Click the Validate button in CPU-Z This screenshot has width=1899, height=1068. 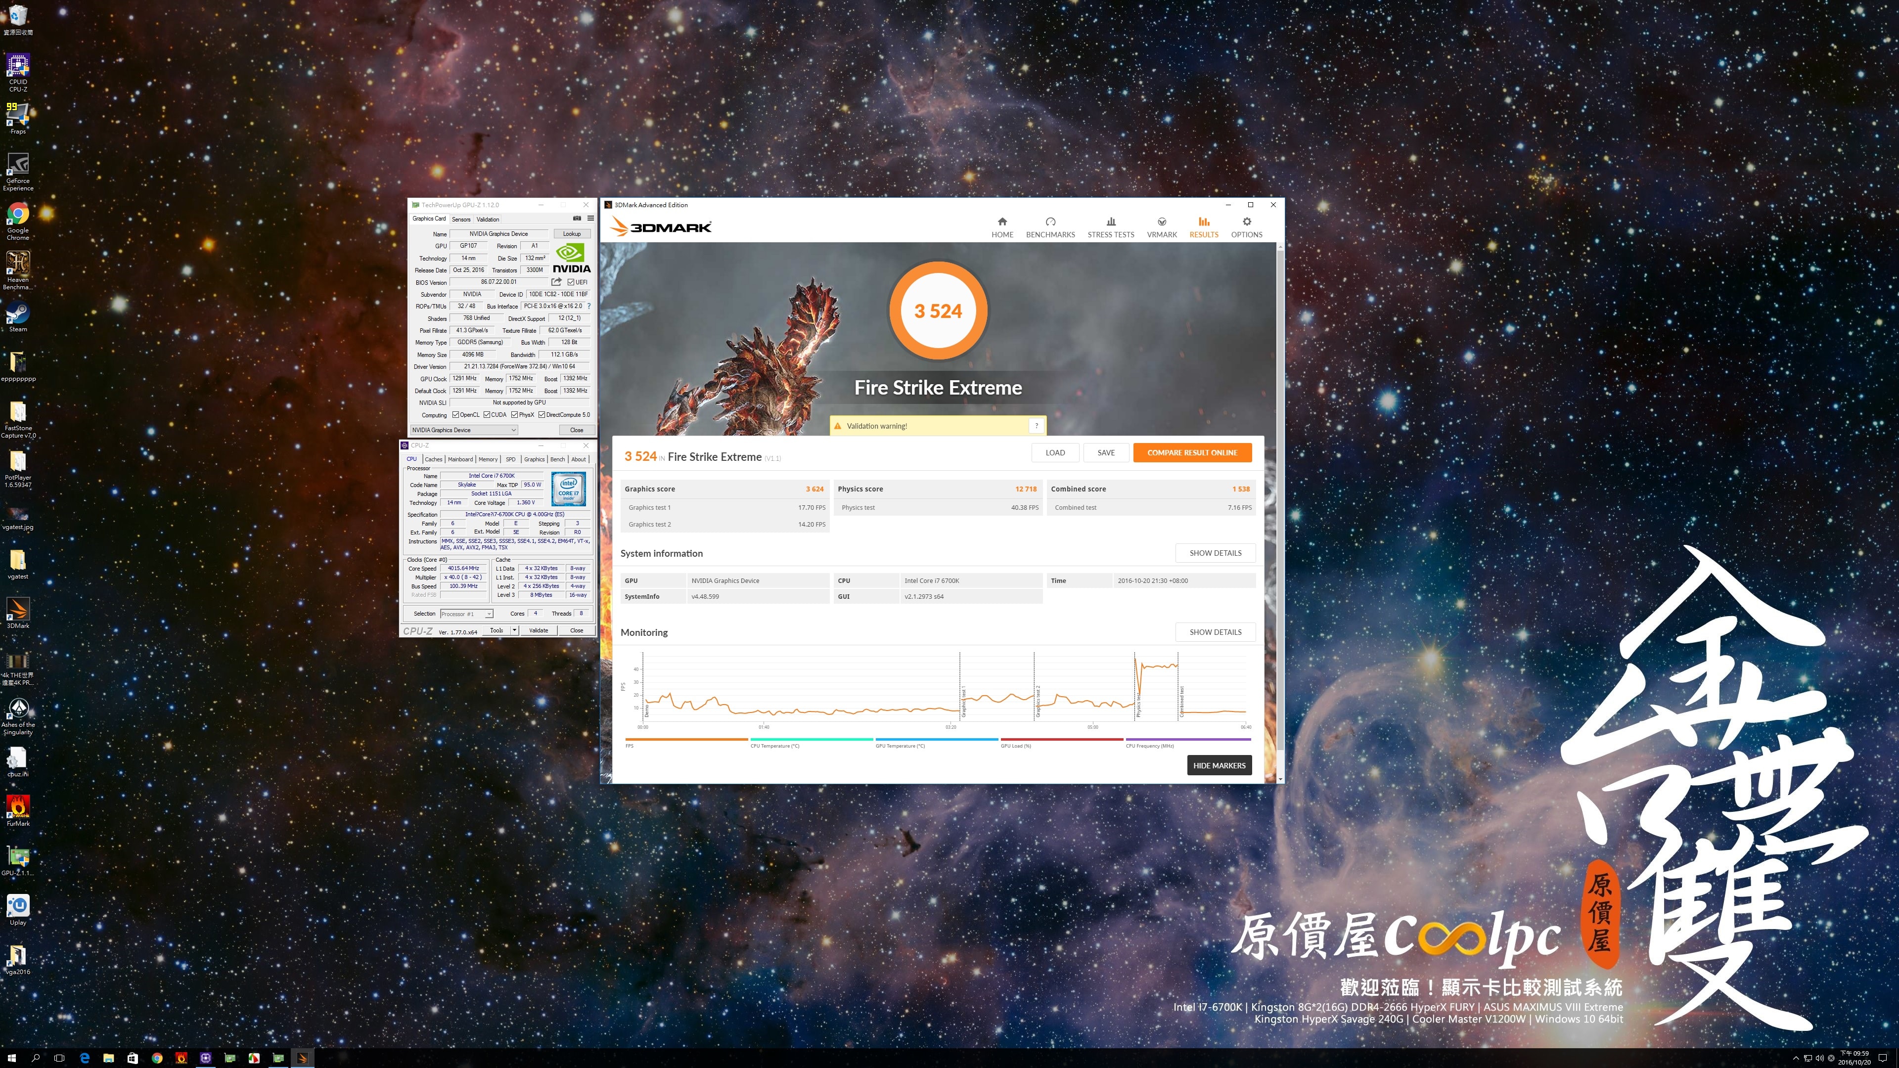538,630
